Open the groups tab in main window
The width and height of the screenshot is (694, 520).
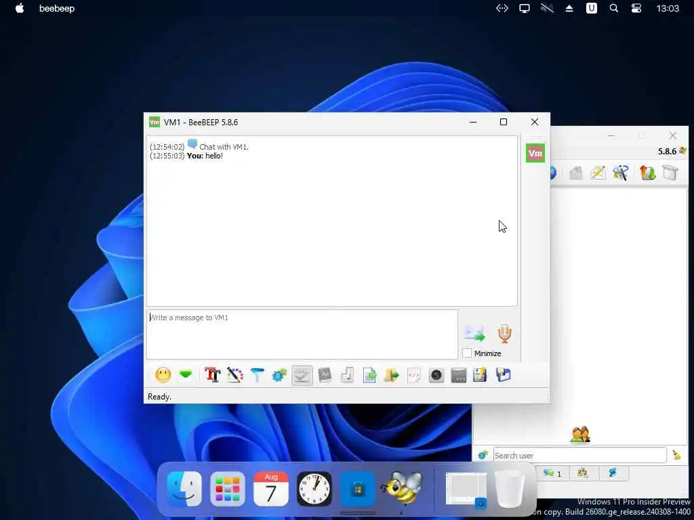pos(582,473)
